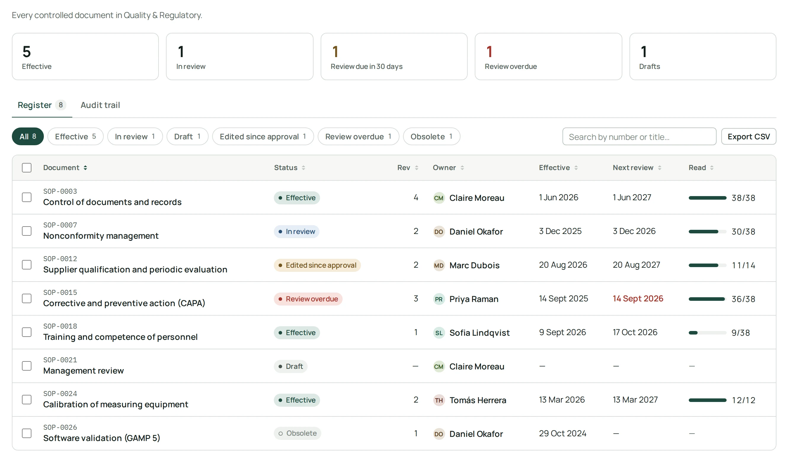Image resolution: width=788 pixels, height=462 pixels.
Task: Click the CM avatar in the Management review row
Action: [439, 366]
